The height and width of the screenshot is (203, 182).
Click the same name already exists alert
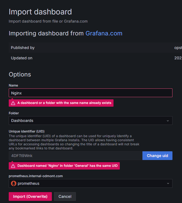click(x=61, y=103)
